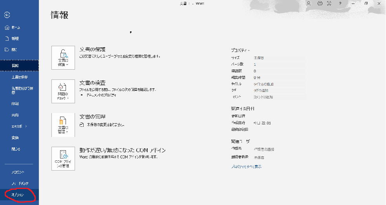Restore down the Word window

tap(366, 4)
